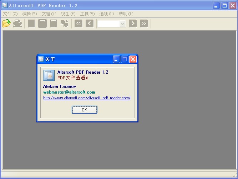Viewport: 238px width, 179px height.
Task: Close the main Altarsoft PDF Reader window
Action: point(233,6)
